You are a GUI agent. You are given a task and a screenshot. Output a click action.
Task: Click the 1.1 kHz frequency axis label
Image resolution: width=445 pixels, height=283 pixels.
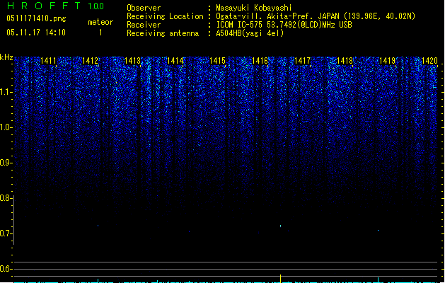[x=6, y=92]
